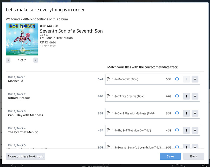Open file info for Infinite Dreams (Tidal)
210x167 pixels.
177,96
